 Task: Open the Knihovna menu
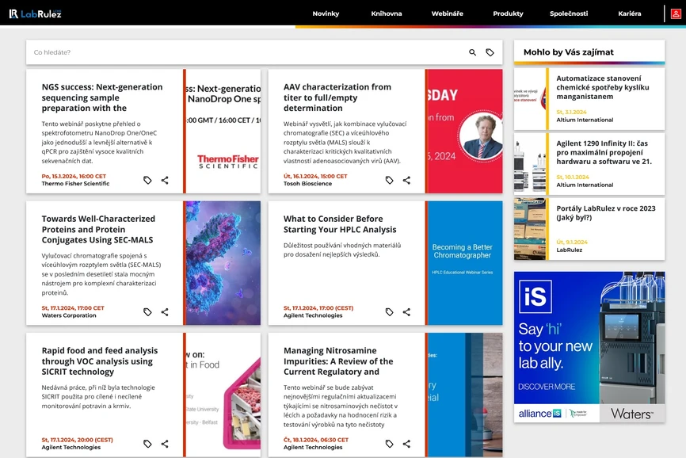387,13
